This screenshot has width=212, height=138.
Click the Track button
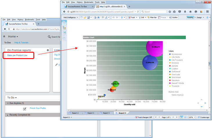coord(132,17)
